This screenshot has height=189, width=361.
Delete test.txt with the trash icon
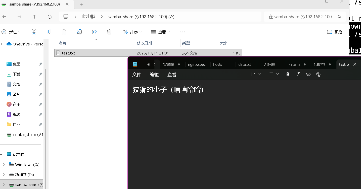tap(109, 32)
